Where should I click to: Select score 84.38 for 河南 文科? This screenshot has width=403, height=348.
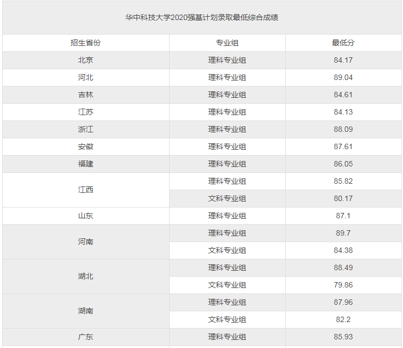pos(343,250)
